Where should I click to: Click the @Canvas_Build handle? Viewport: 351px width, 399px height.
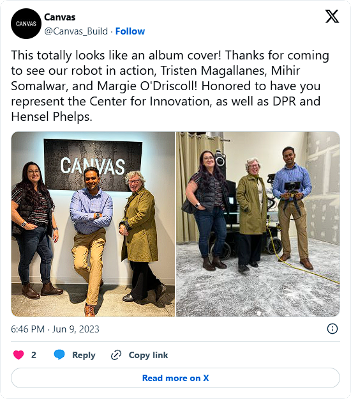coord(76,31)
